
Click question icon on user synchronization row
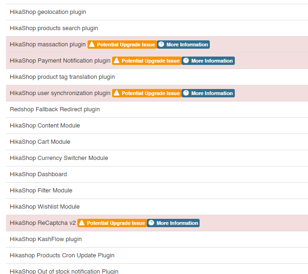coord(186,93)
